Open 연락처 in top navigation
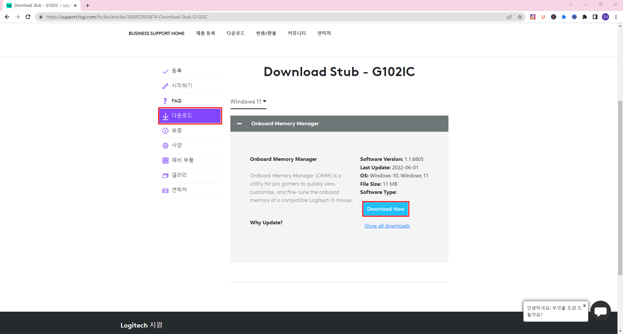This screenshot has width=623, height=334. [324, 33]
